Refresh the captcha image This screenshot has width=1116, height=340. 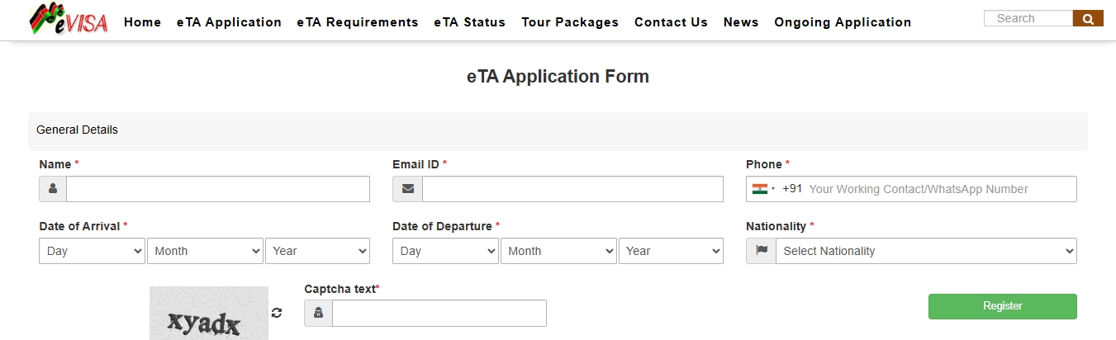(x=277, y=313)
